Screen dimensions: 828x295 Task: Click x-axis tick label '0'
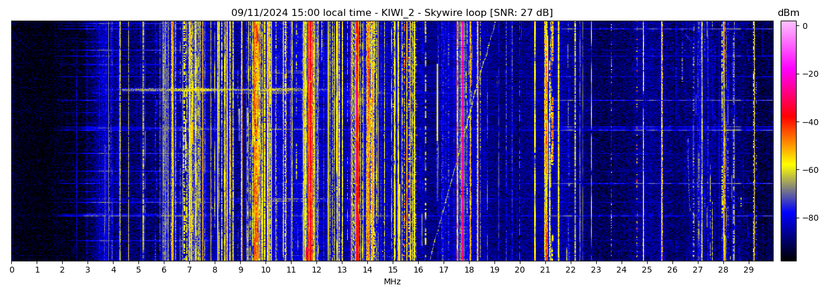click(x=11, y=270)
